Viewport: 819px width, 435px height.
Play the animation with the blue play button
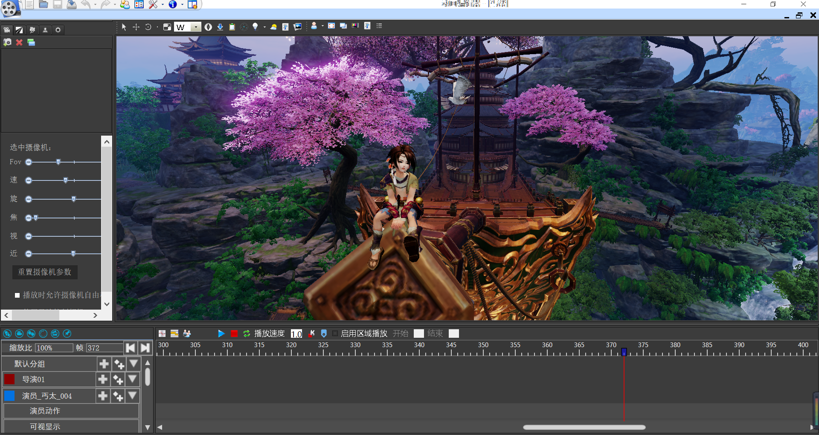221,333
